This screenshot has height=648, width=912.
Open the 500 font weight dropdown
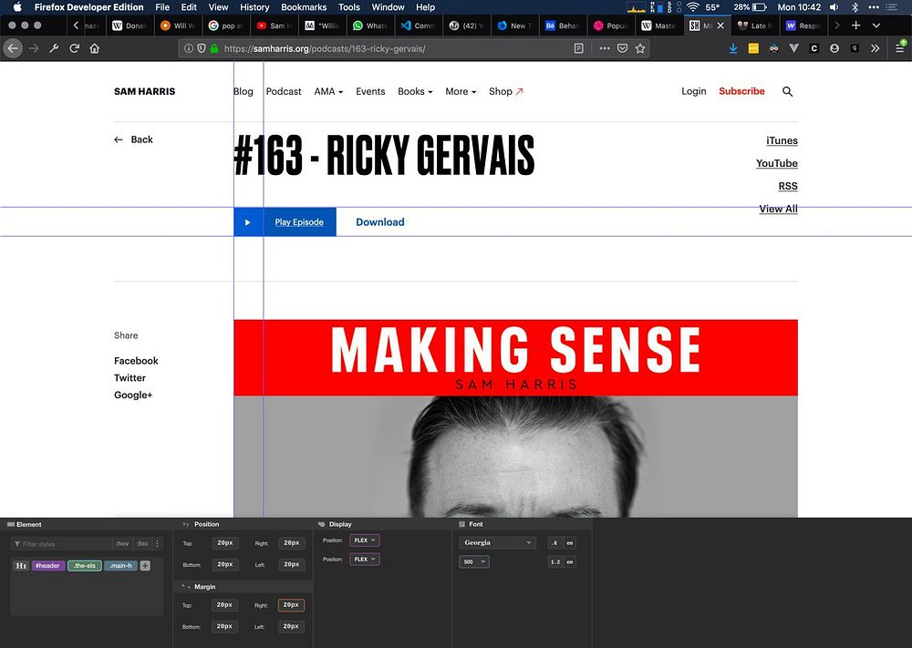point(474,562)
